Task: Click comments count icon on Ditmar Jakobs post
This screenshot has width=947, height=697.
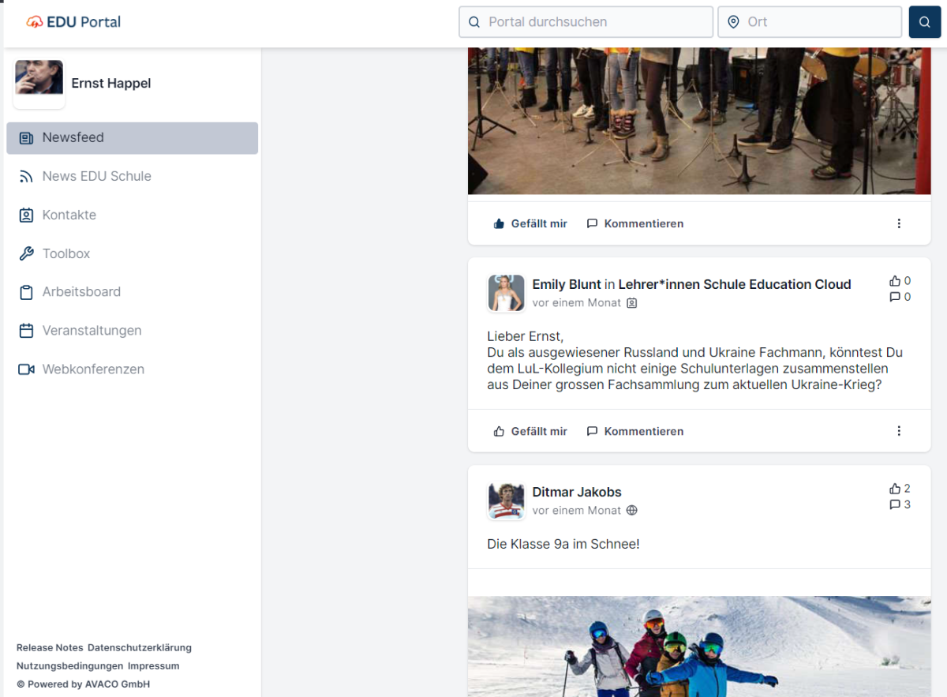Action: pos(895,504)
